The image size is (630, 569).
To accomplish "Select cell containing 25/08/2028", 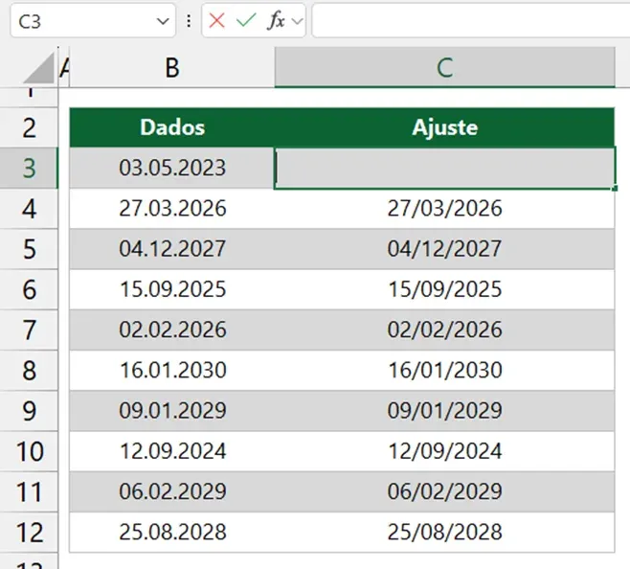I will [x=445, y=532].
